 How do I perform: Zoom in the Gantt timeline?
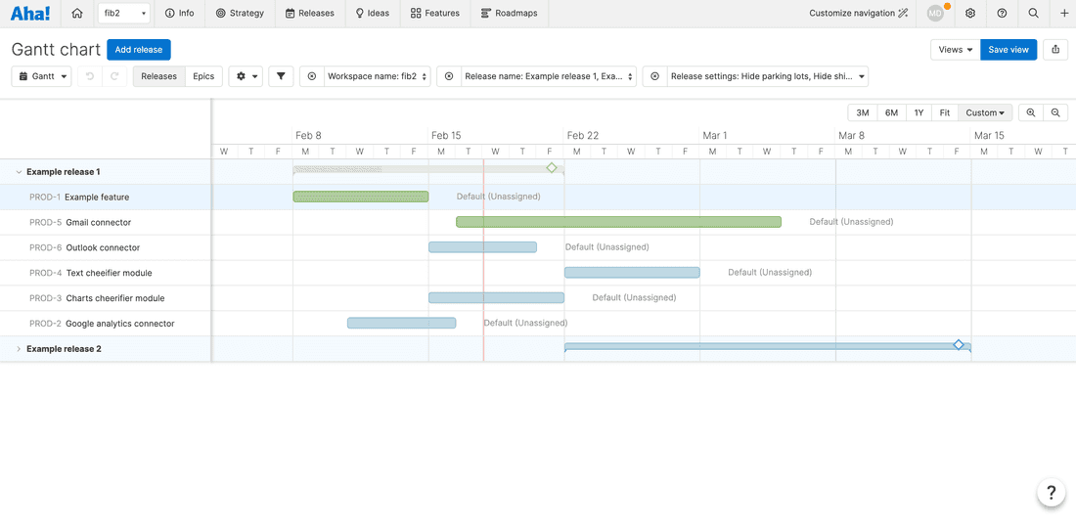tap(1031, 112)
